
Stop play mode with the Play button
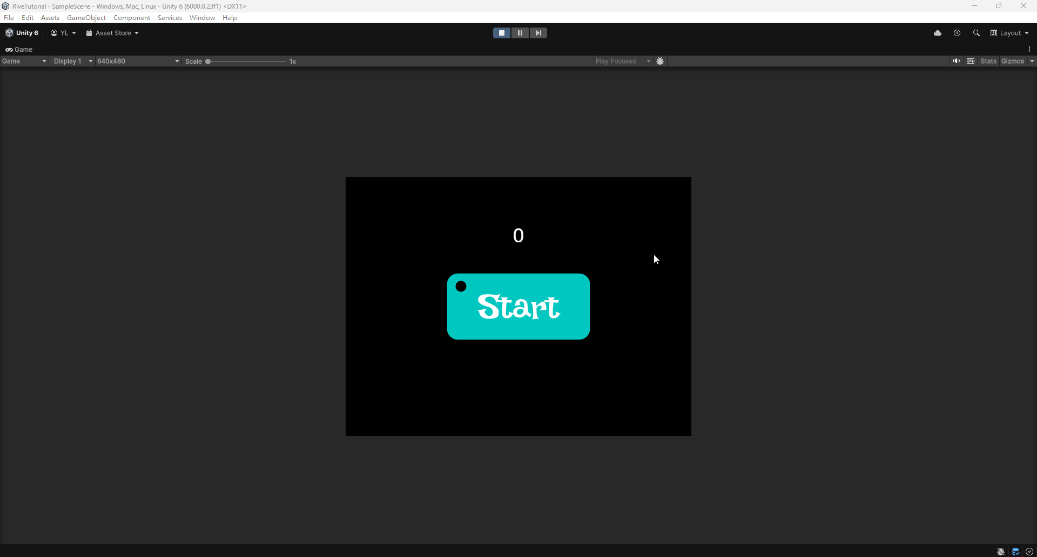pos(501,33)
